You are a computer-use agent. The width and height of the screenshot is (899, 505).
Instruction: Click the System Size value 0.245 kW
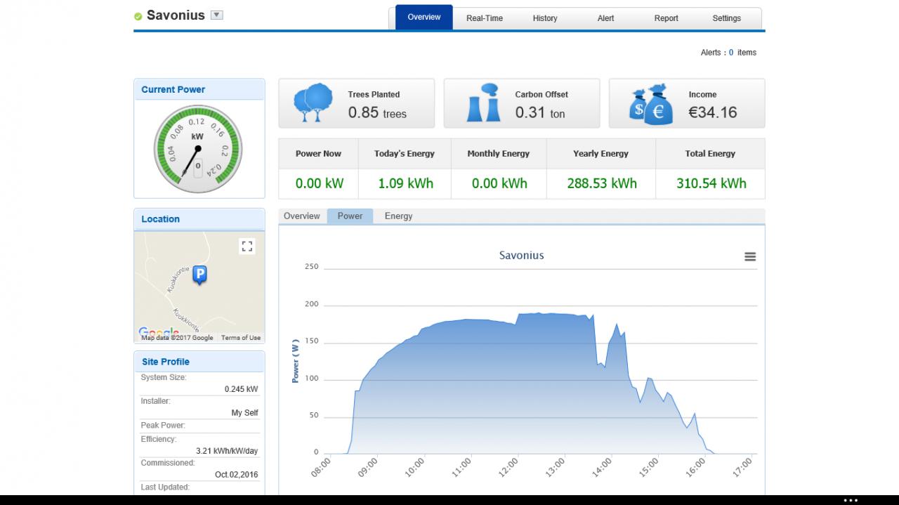(241, 389)
